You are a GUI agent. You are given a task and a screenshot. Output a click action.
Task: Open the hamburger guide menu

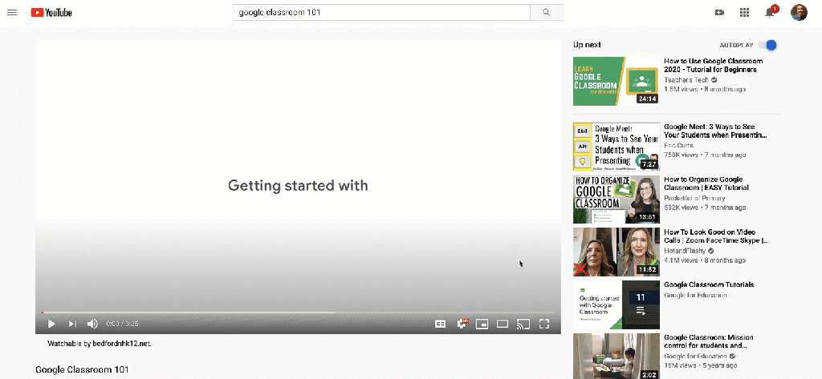[x=12, y=12]
